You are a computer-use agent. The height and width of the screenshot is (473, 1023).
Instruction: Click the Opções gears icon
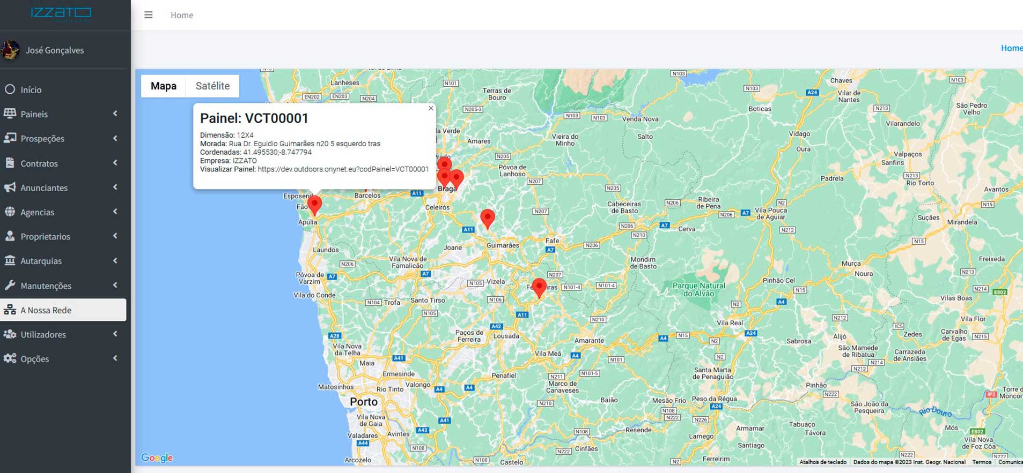10,358
